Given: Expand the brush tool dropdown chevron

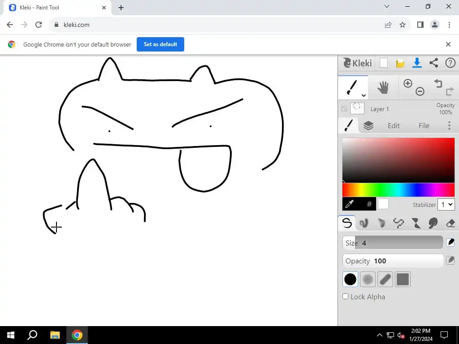Looking at the screenshot, I should click(x=364, y=95).
